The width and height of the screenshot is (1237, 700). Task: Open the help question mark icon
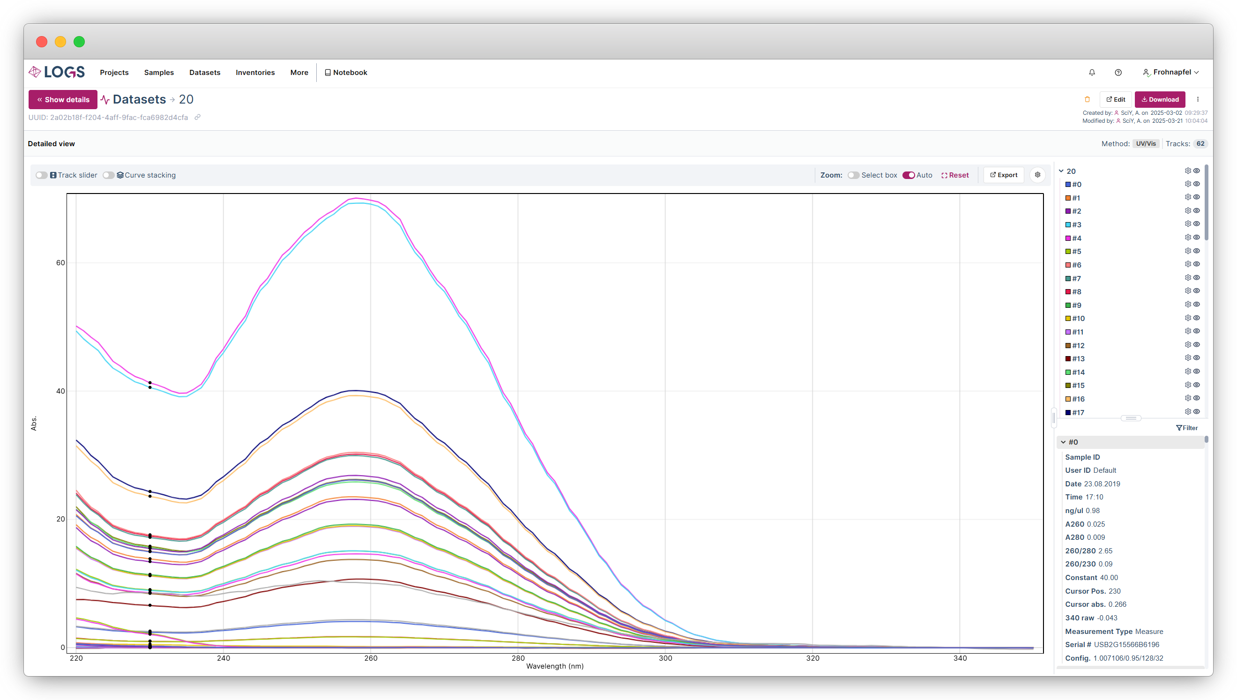click(1118, 73)
